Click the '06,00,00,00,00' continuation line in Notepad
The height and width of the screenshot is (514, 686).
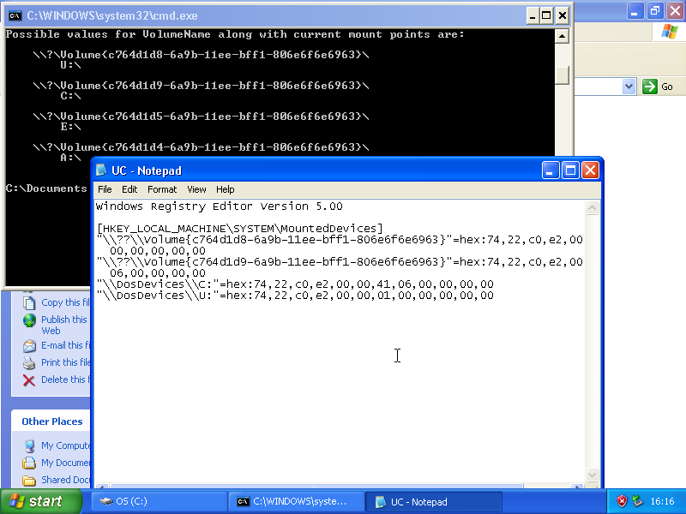(158, 273)
